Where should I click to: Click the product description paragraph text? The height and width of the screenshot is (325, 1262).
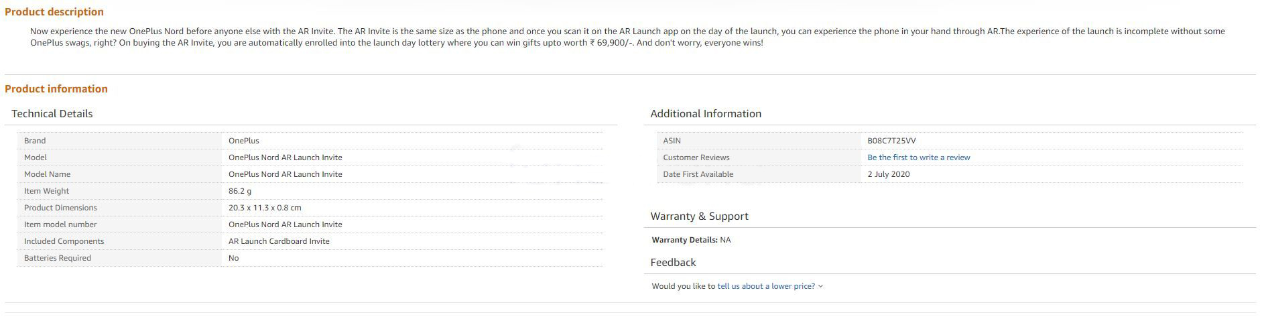coord(627,37)
